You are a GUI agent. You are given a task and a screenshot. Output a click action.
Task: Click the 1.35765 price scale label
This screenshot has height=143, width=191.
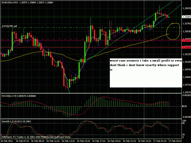[x=187, y=23]
